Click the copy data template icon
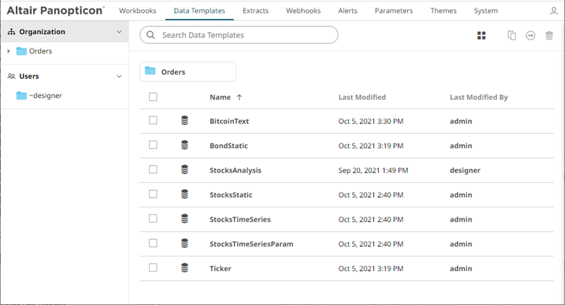Viewport: 565px width, 305px height. [512, 35]
